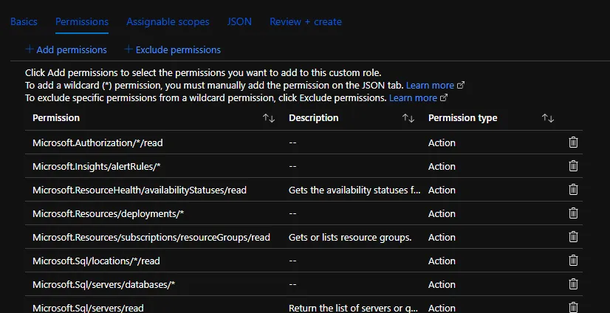Image resolution: width=610 pixels, height=313 pixels.
Task: Sort table by Description column
Action: click(x=408, y=118)
